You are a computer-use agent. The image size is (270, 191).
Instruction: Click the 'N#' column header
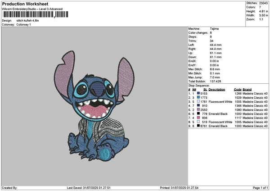click(x=194, y=90)
